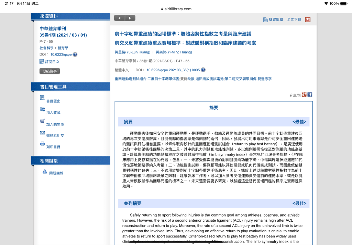Click <最佳> beside the 摘要 heading

pyautogui.click(x=299, y=122)
